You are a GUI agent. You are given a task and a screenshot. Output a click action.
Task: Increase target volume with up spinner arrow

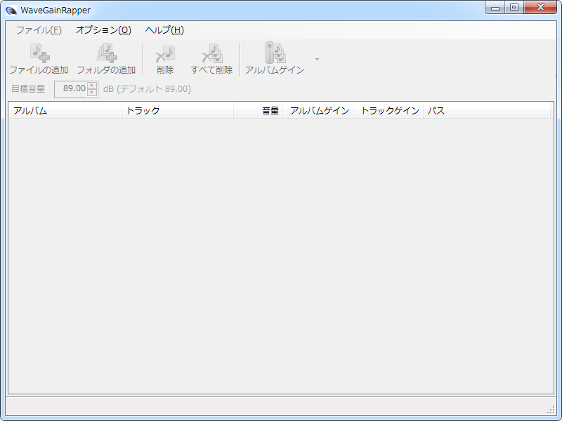[92, 86]
